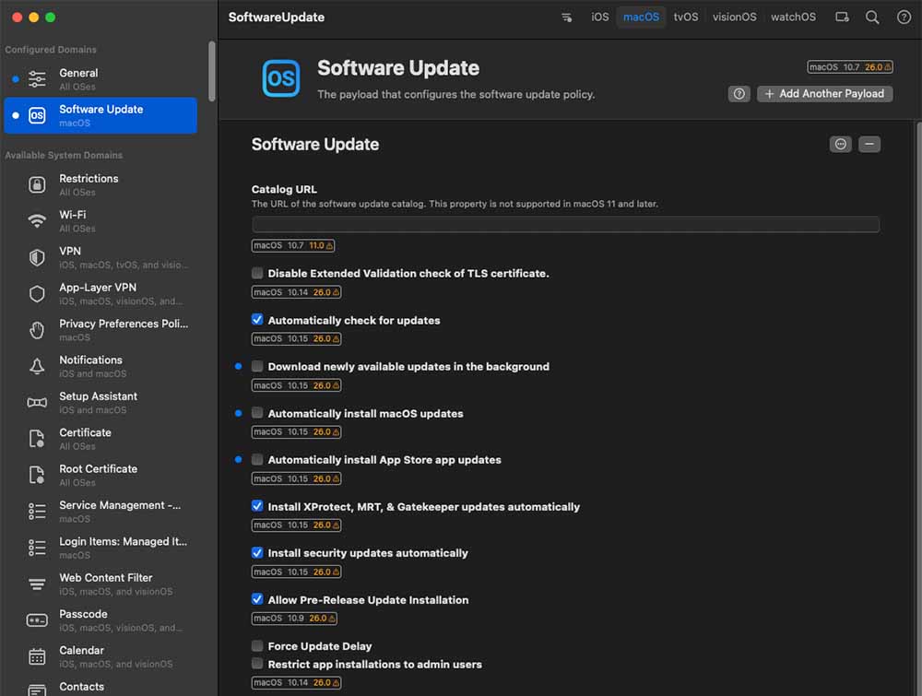Click the Certificate document icon

pyautogui.click(x=37, y=439)
